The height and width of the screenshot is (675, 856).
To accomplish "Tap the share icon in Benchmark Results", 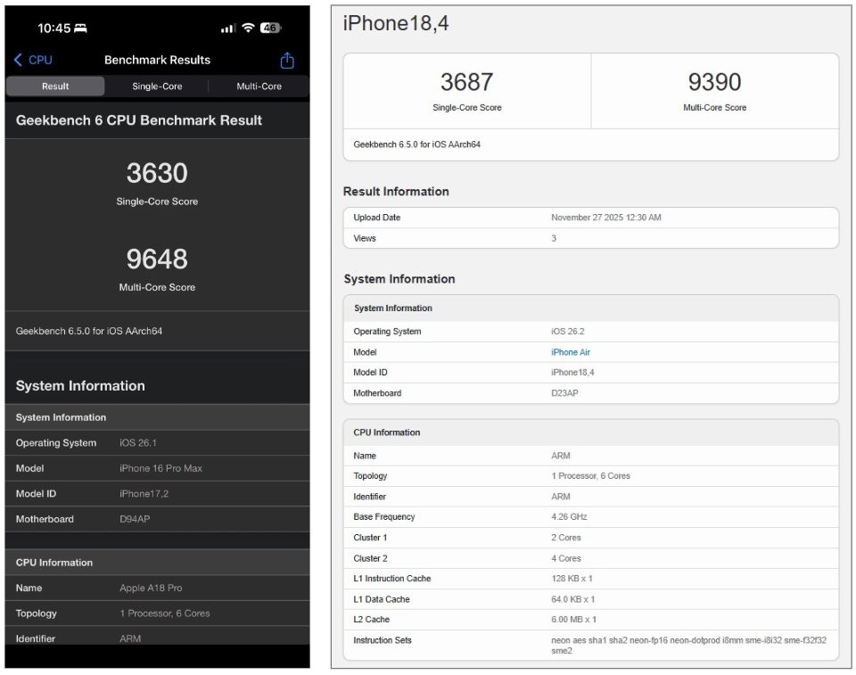I will click(287, 61).
